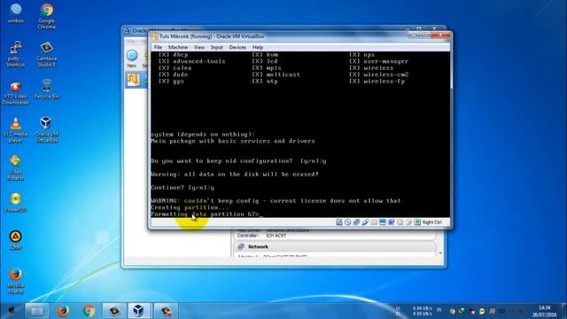Viewport: 567px width, 319px height.
Task: Open the View menu
Action: (x=198, y=47)
